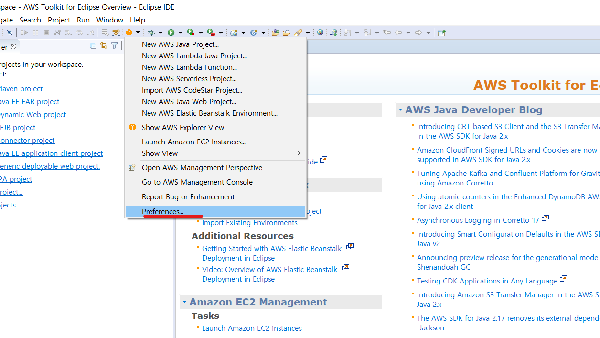This screenshot has height=338, width=600.
Task: Collapse the AWS Java Developer Blog section
Action: coord(400,110)
